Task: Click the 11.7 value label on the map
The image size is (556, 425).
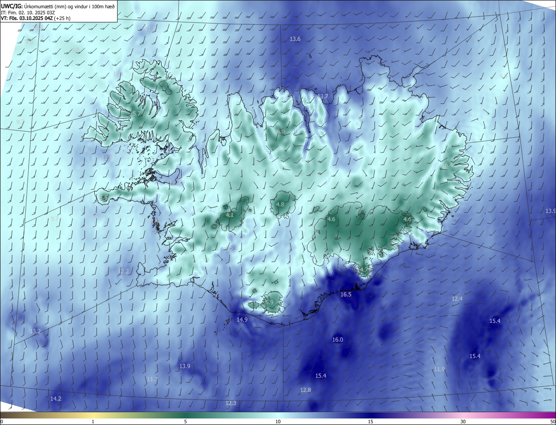Action: pos(152,379)
